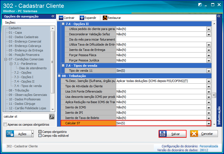This screenshot has height=154, width=224.
Task: Open Forçar Pessoa Jurídica dropdown
Action: coord(209,60)
